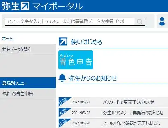The width and height of the screenshot is (168, 128).
Task: Open the user account profile icon
Action: (162, 21)
